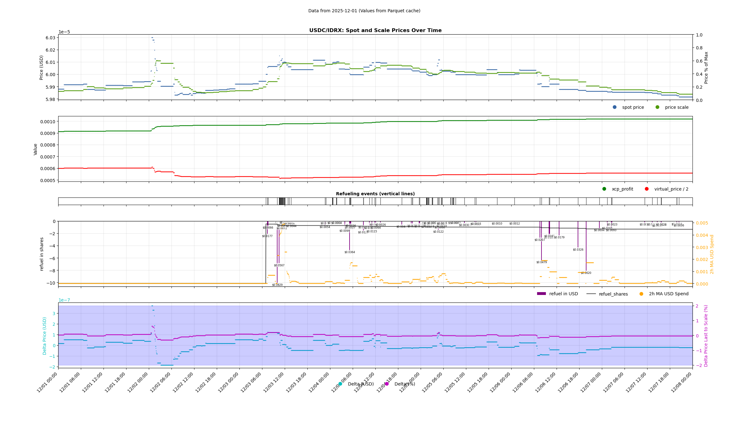Click the refuel_shares legend line
Image resolution: width=729 pixels, height=433 pixels.
[x=591, y=294]
